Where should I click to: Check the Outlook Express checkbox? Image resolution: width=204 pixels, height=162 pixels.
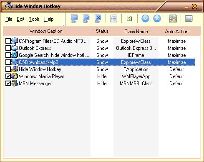[x=8, y=48]
